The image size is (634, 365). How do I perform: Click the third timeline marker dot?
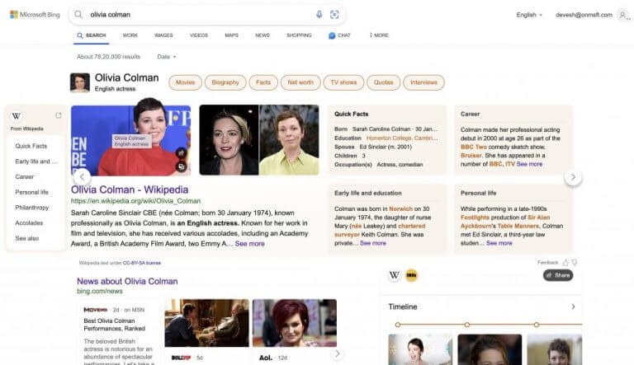(536, 325)
